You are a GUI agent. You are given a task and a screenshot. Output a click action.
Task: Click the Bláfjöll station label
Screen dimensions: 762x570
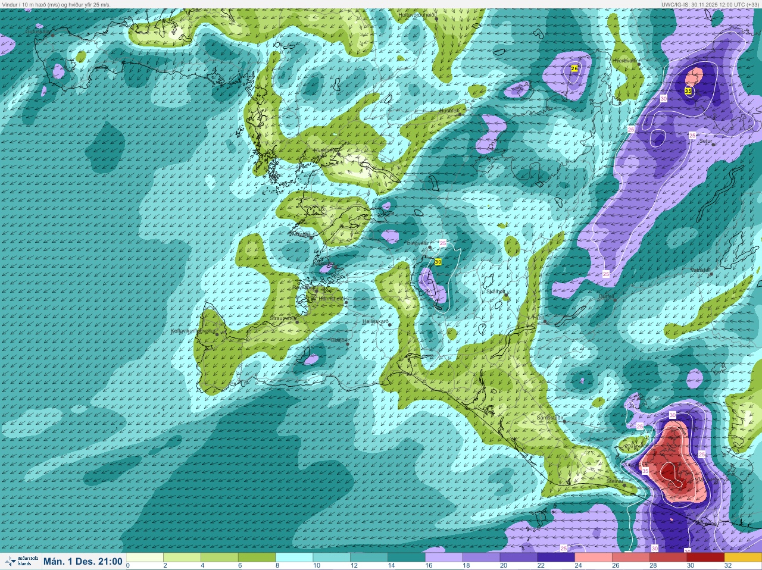point(339,340)
